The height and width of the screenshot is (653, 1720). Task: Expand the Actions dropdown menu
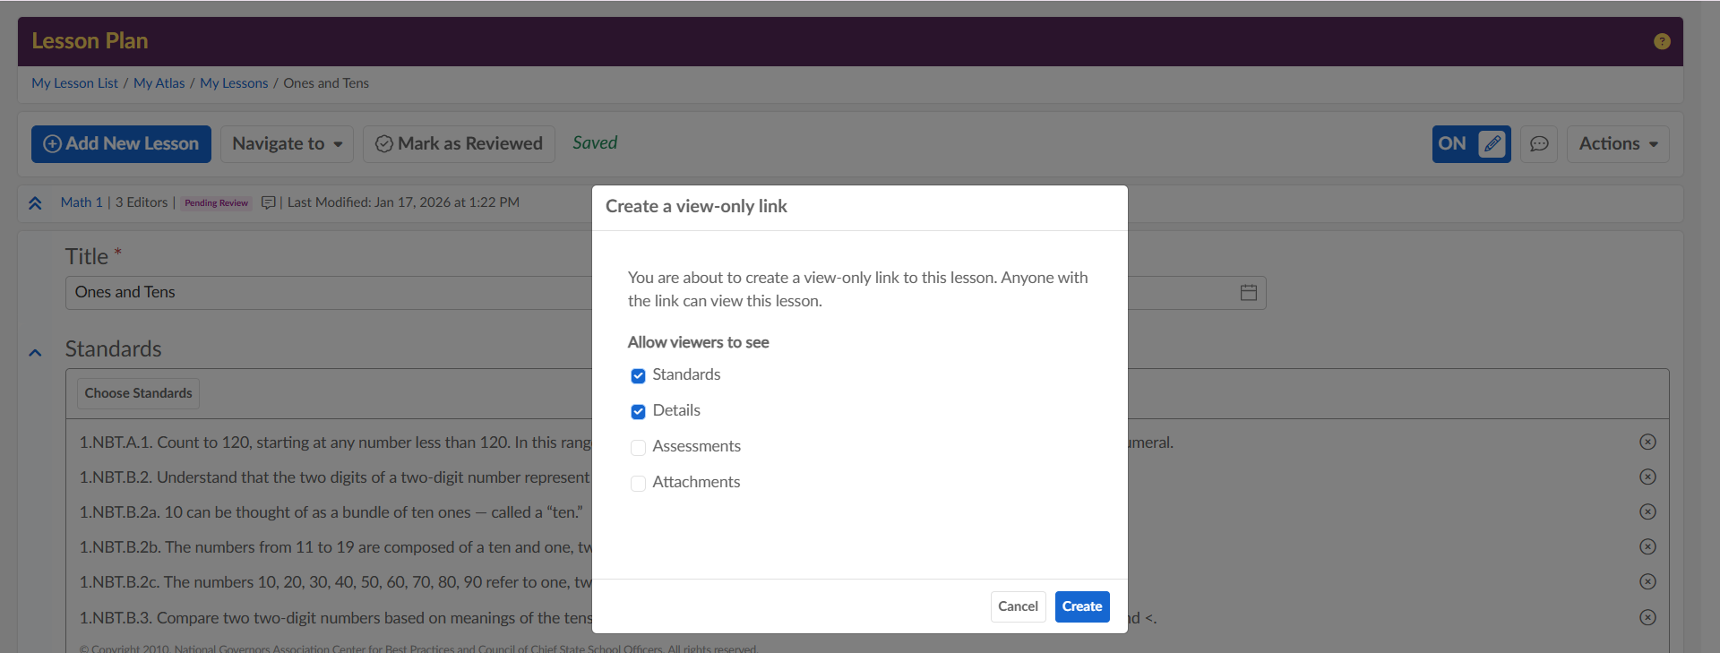click(x=1617, y=144)
